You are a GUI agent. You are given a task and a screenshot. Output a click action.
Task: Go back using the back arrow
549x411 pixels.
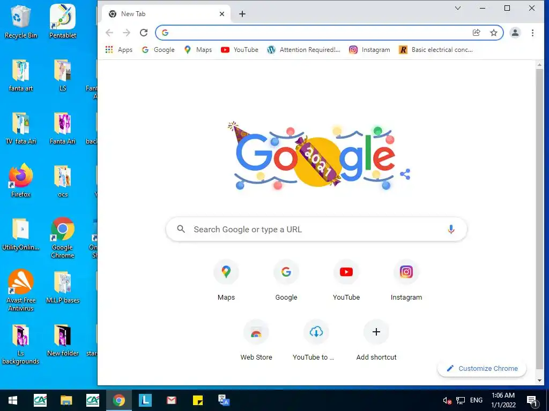109,33
